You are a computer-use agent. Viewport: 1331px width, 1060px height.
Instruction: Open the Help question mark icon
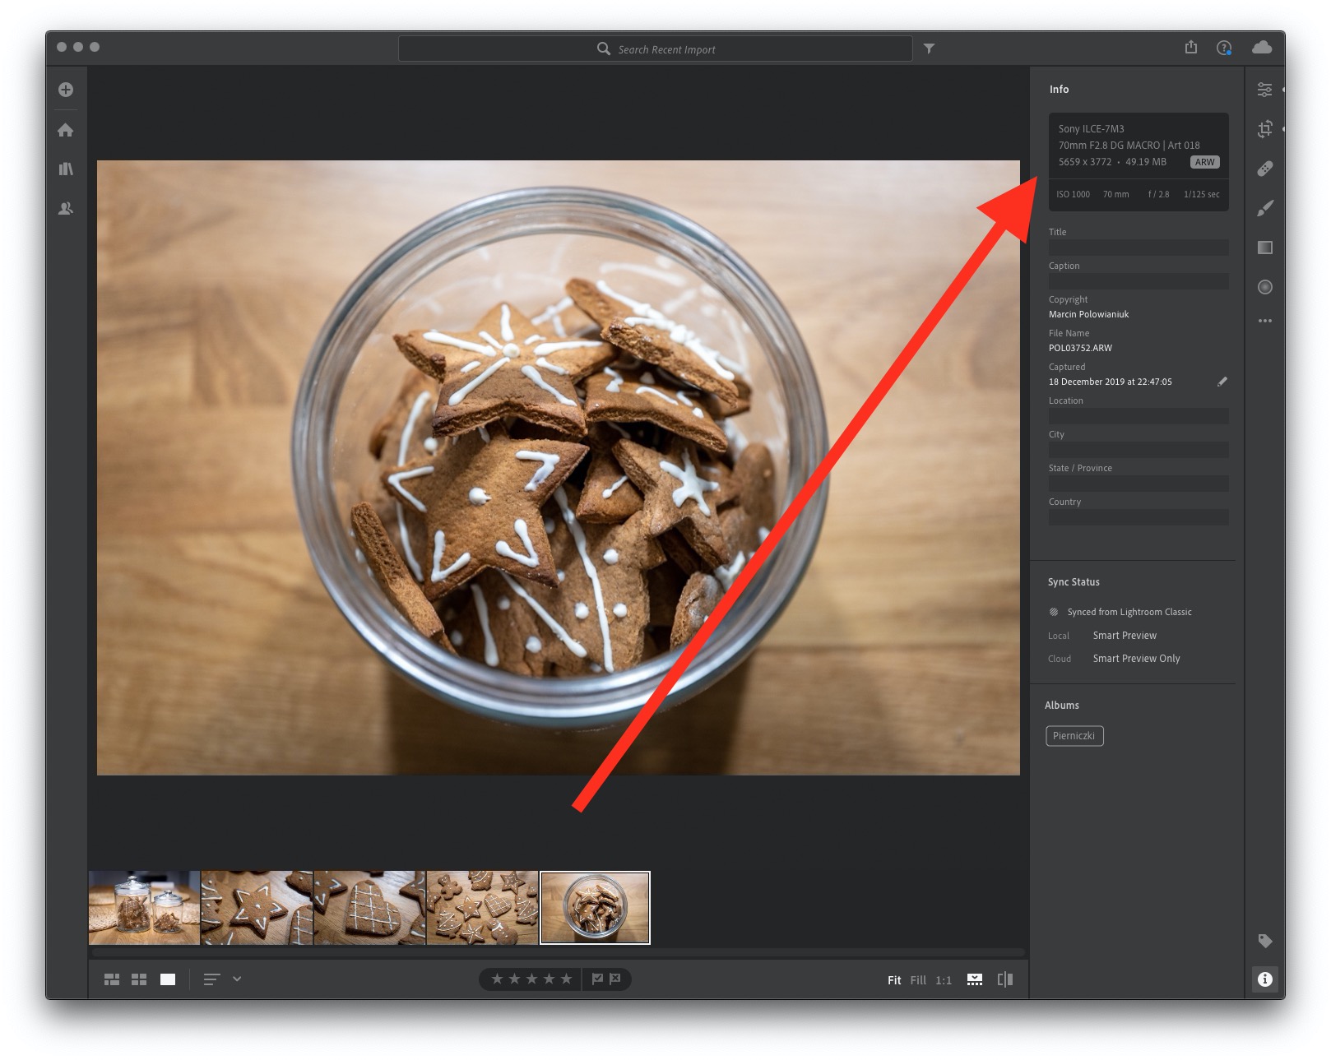click(x=1224, y=48)
